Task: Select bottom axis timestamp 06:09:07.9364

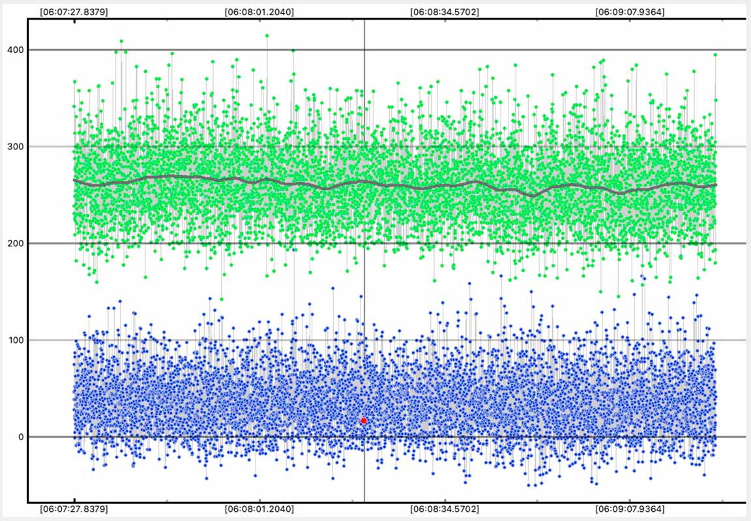Action: (630, 509)
